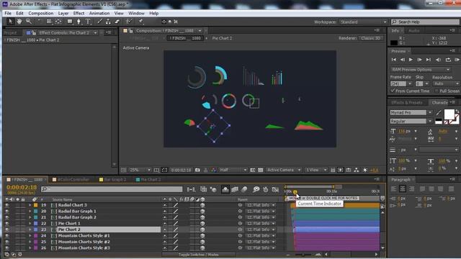
Task: Open the 1 View layout dropdown
Action: pos(315,170)
